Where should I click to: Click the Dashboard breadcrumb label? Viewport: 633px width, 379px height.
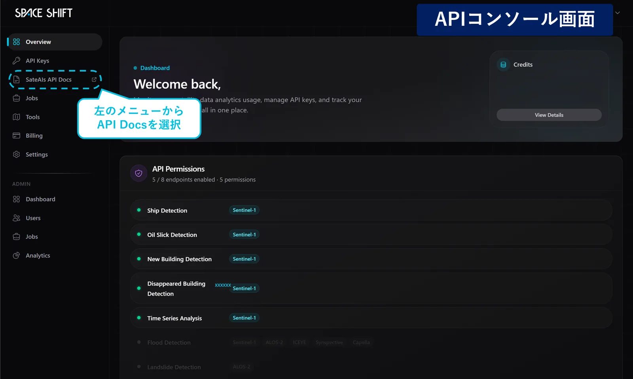(x=155, y=68)
